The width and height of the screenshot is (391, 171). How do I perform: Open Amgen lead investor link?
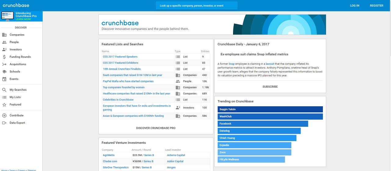tap(171, 167)
